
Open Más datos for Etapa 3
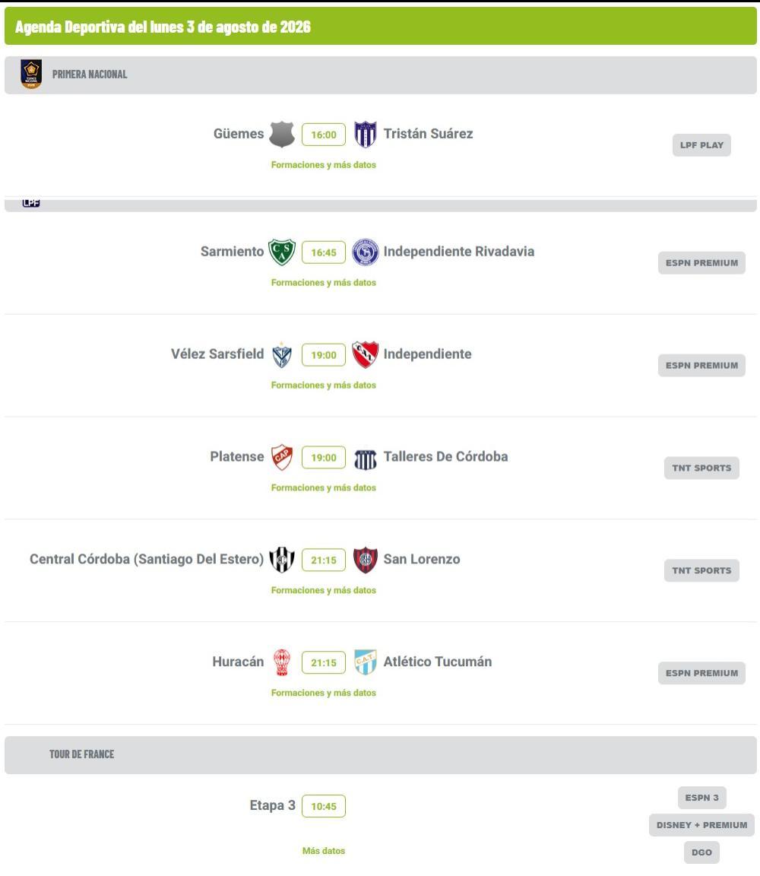point(323,851)
